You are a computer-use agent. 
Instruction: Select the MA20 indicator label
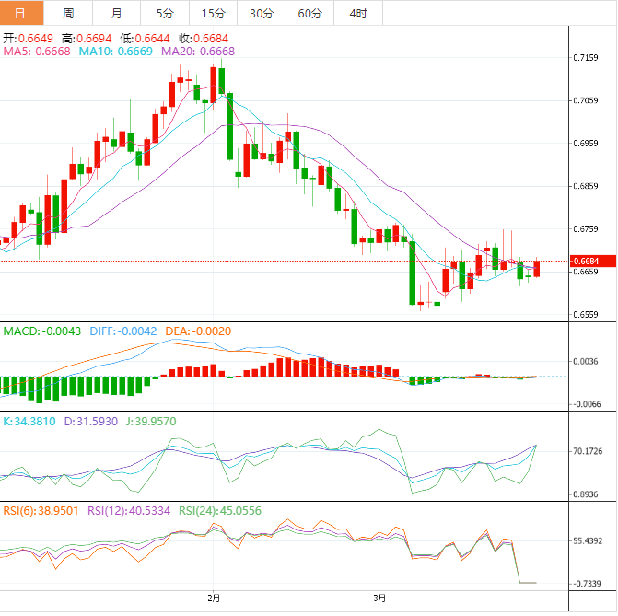[197, 52]
